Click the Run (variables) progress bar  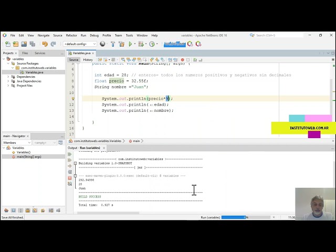[x=246, y=217]
